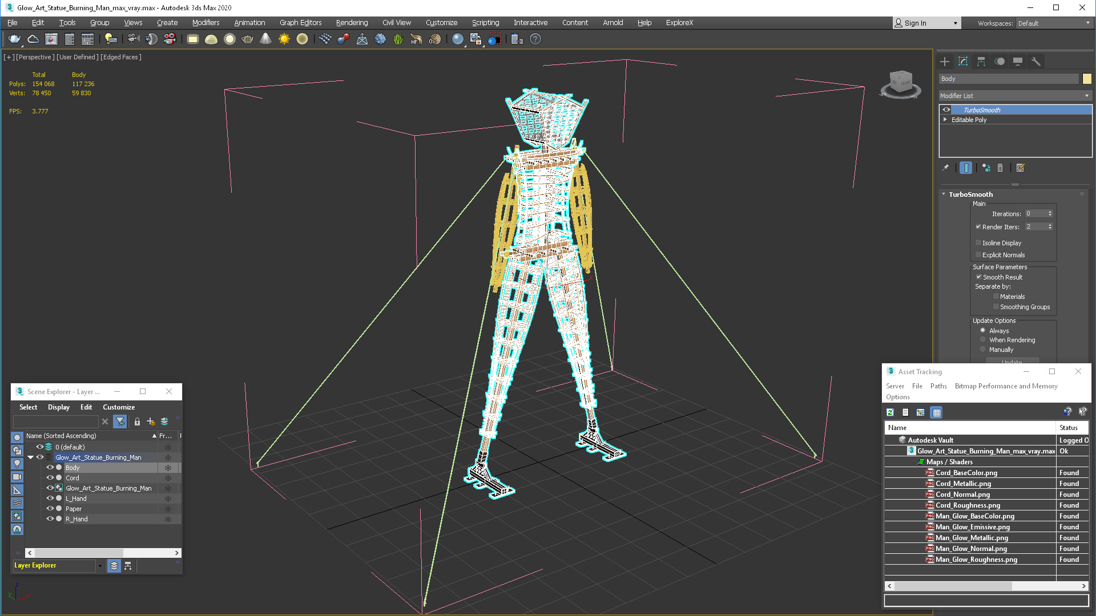Viewport: 1096px width, 616px height.
Task: Click the blue sphere material icon in toolbar
Action: coord(457,39)
